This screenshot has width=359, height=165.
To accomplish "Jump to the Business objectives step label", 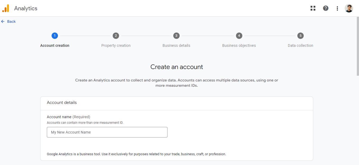I will coord(239,45).
